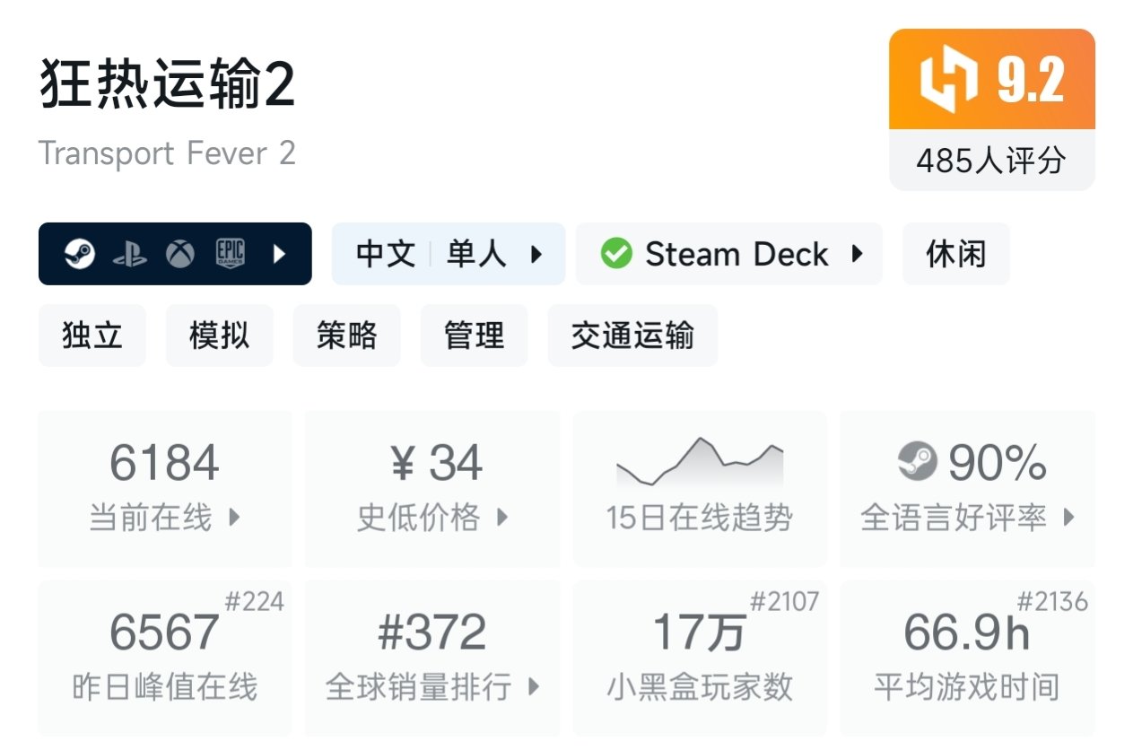Click the Heybox logo in score badge
Viewport: 1133px width, 750px height.
point(948,81)
